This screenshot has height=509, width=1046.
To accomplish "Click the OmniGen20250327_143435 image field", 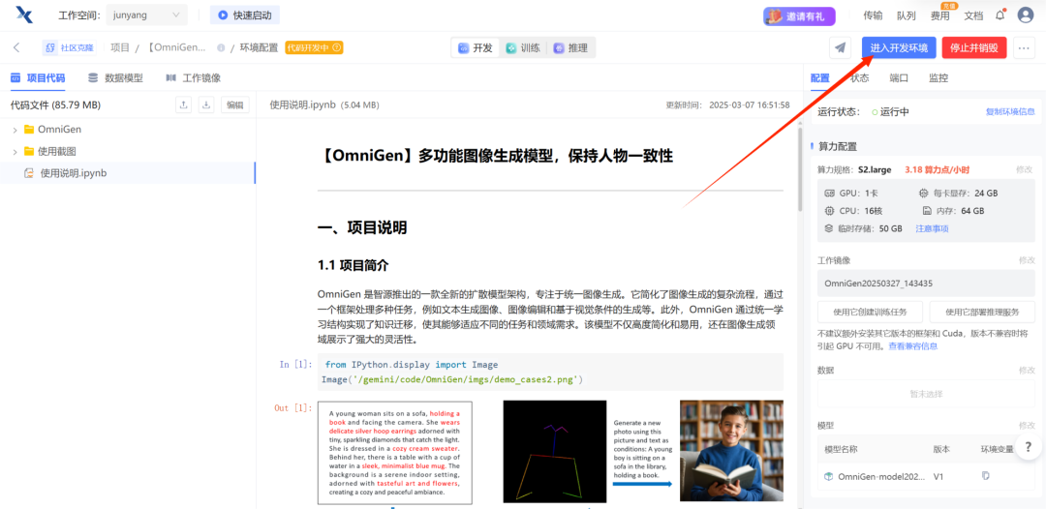I will point(926,284).
